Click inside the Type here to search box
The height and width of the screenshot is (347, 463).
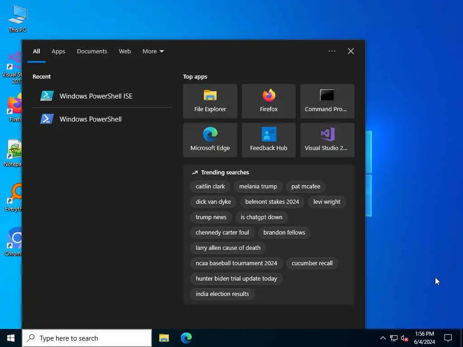(x=87, y=338)
